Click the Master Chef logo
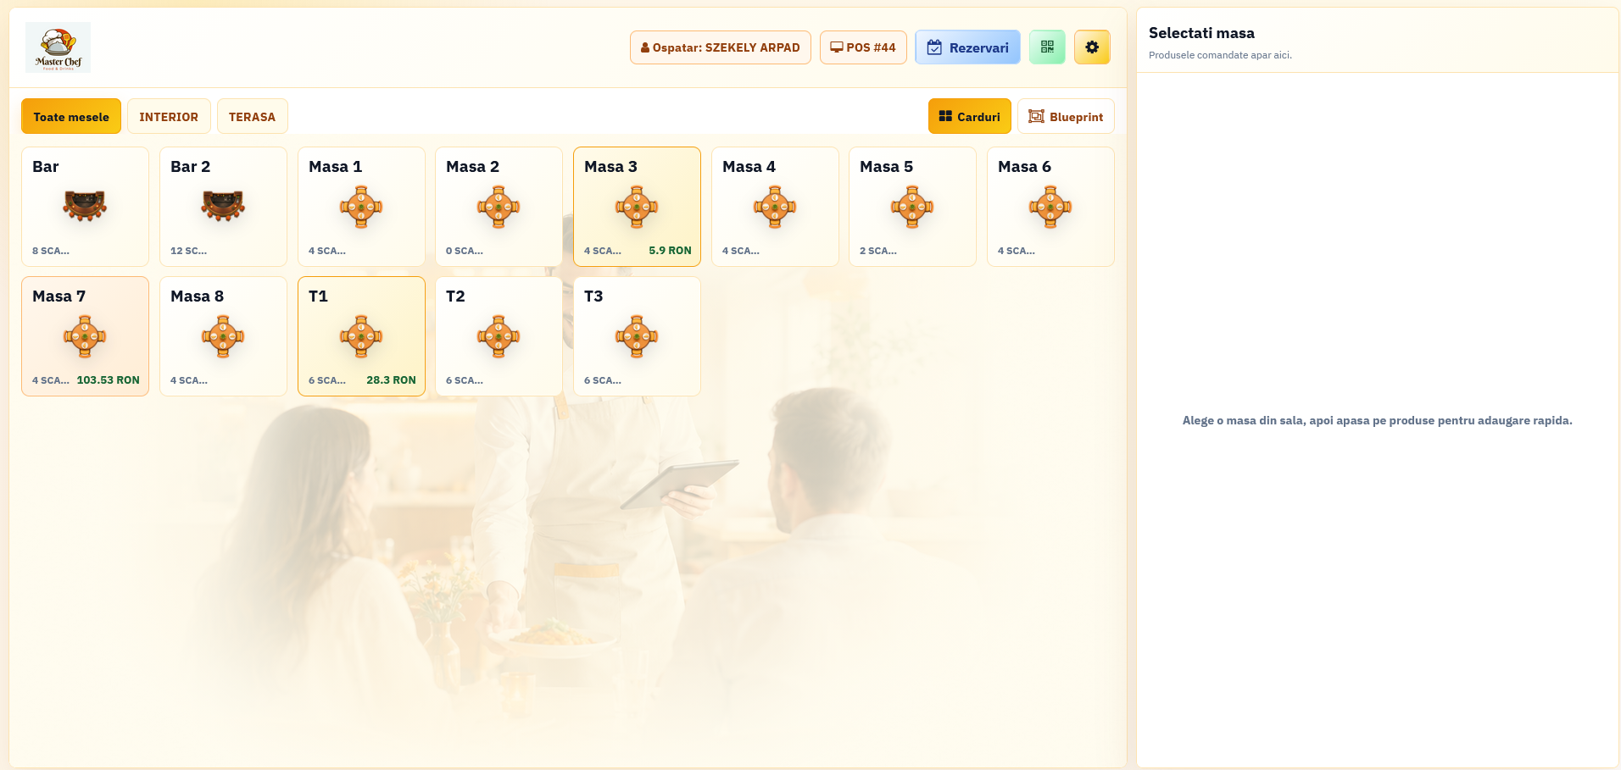Viewport: 1621px width, 770px height. pos(58,47)
